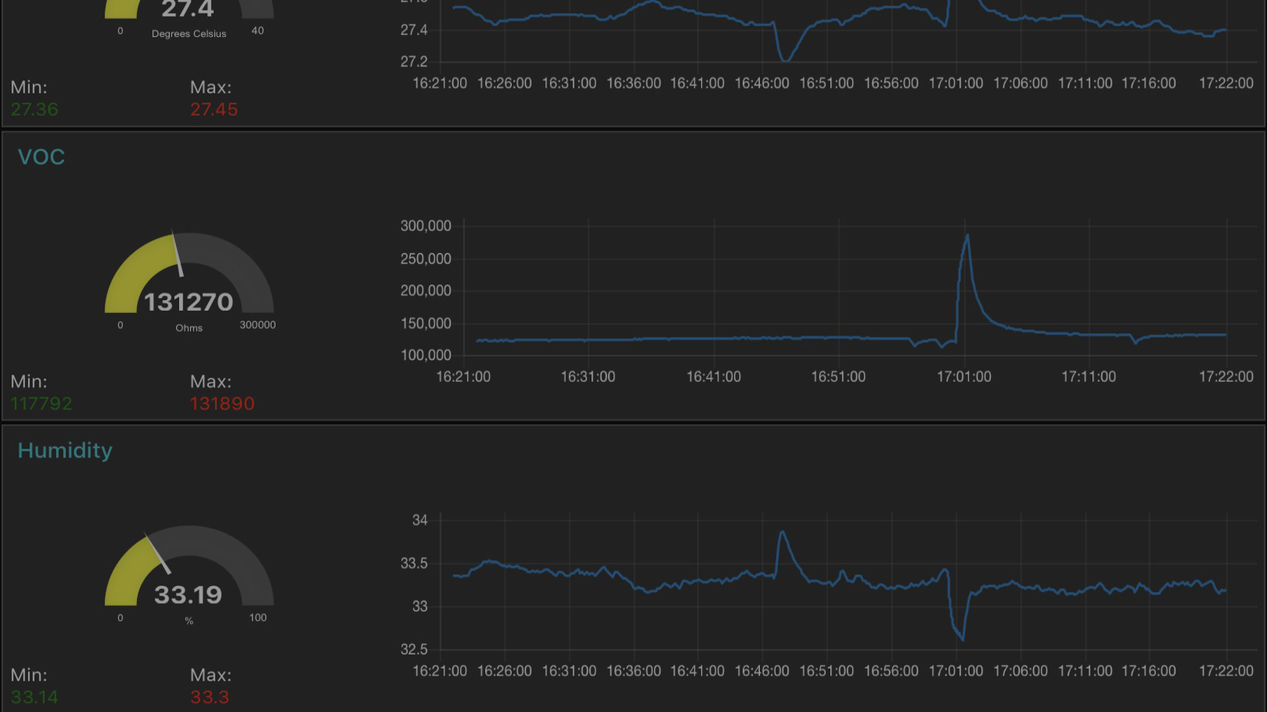Image resolution: width=1267 pixels, height=712 pixels.
Task: Click the VOC gauge value 131270
Action: point(189,302)
